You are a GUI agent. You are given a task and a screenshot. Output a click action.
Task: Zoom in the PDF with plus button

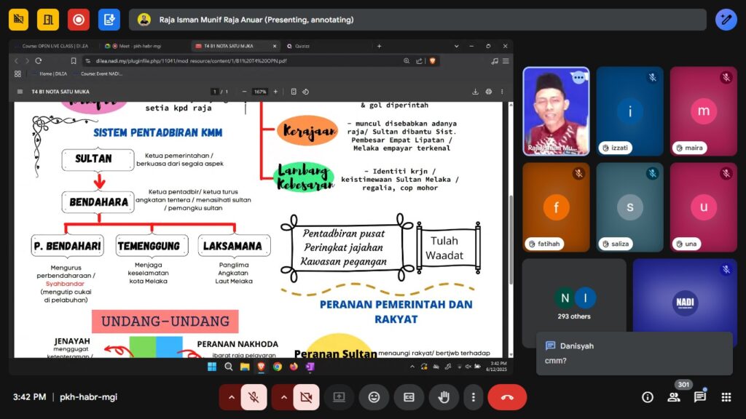pyautogui.click(x=275, y=92)
